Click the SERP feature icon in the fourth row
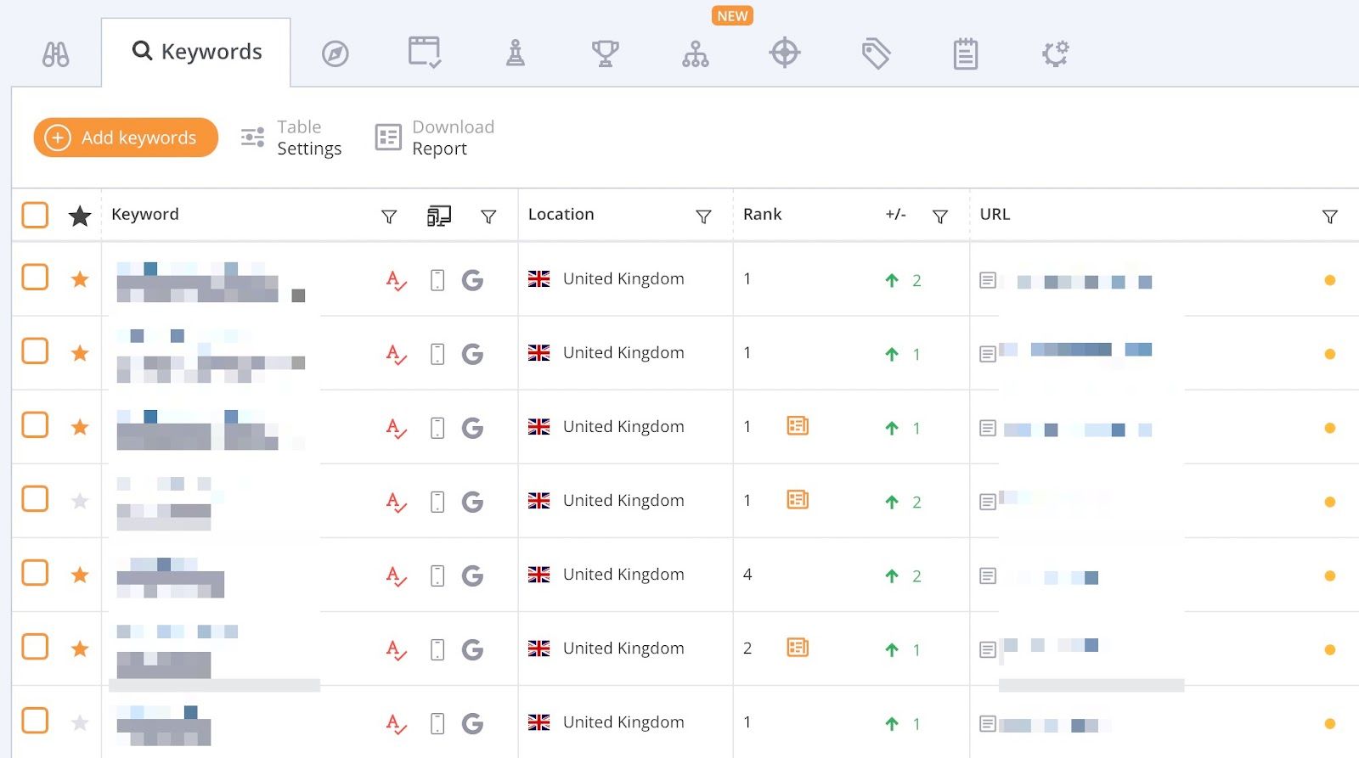Screen dimensions: 1359x758 [x=798, y=499]
